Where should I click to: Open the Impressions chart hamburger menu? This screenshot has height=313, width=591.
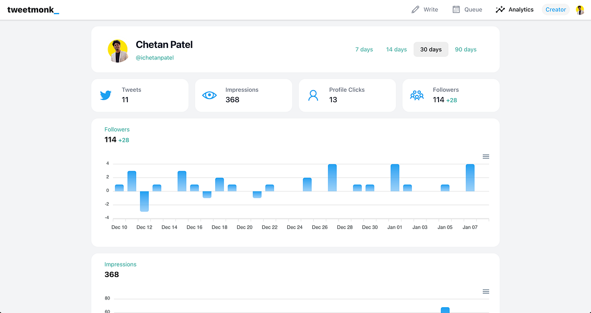tap(486, 292)
